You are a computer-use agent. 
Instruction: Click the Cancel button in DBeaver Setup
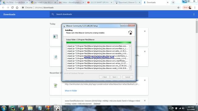click(x=127, y=77)
